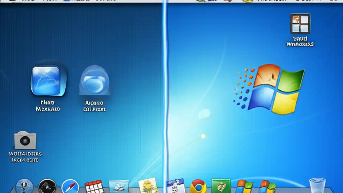This screenshot has width=343, height=193.
Task: Select the globe icon at the dock's far left
Action: (25, 185)
